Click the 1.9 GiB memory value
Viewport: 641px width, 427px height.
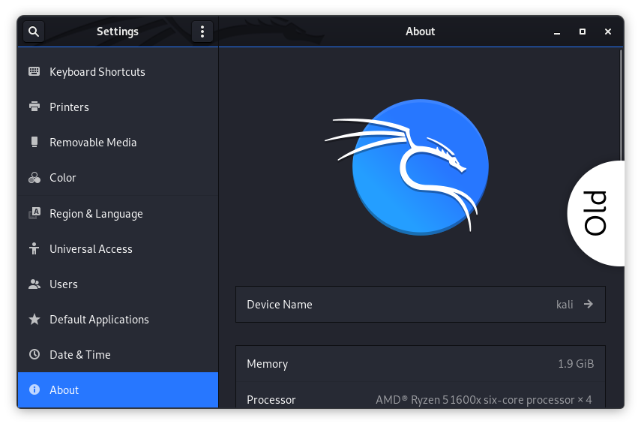576,364
